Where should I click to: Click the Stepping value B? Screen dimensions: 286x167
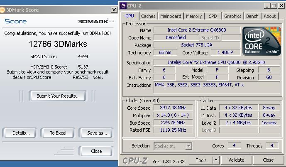pos(269,70)
